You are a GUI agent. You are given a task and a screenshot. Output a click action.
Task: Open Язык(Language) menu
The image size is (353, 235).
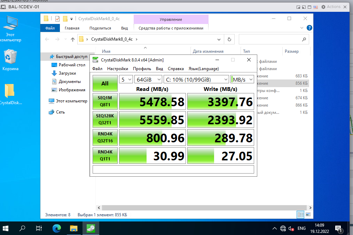(204, 69)
